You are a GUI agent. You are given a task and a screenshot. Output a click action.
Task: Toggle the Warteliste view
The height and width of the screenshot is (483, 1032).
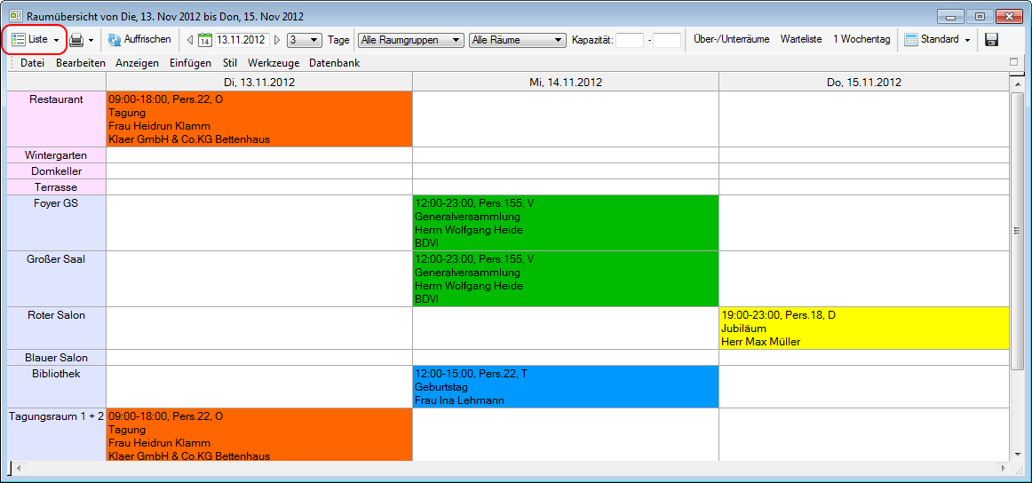pos(800,40)
